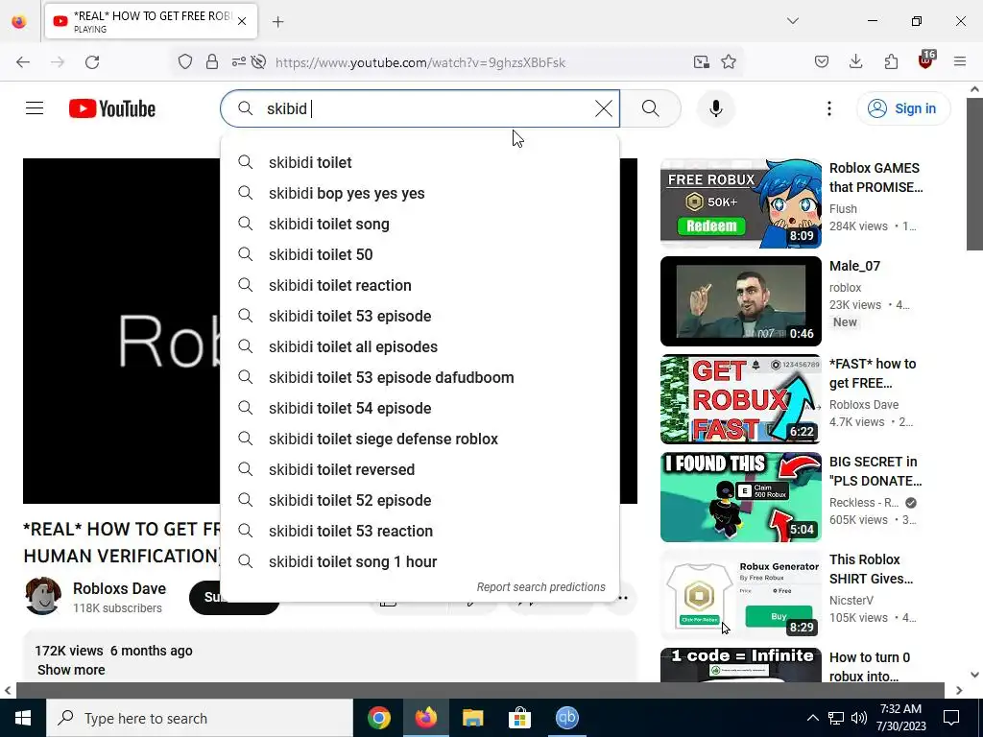The height and width of the screenshot is (737, 983).
Task: Launch Chrome from the taskbar
Action: tap(378, 718)
